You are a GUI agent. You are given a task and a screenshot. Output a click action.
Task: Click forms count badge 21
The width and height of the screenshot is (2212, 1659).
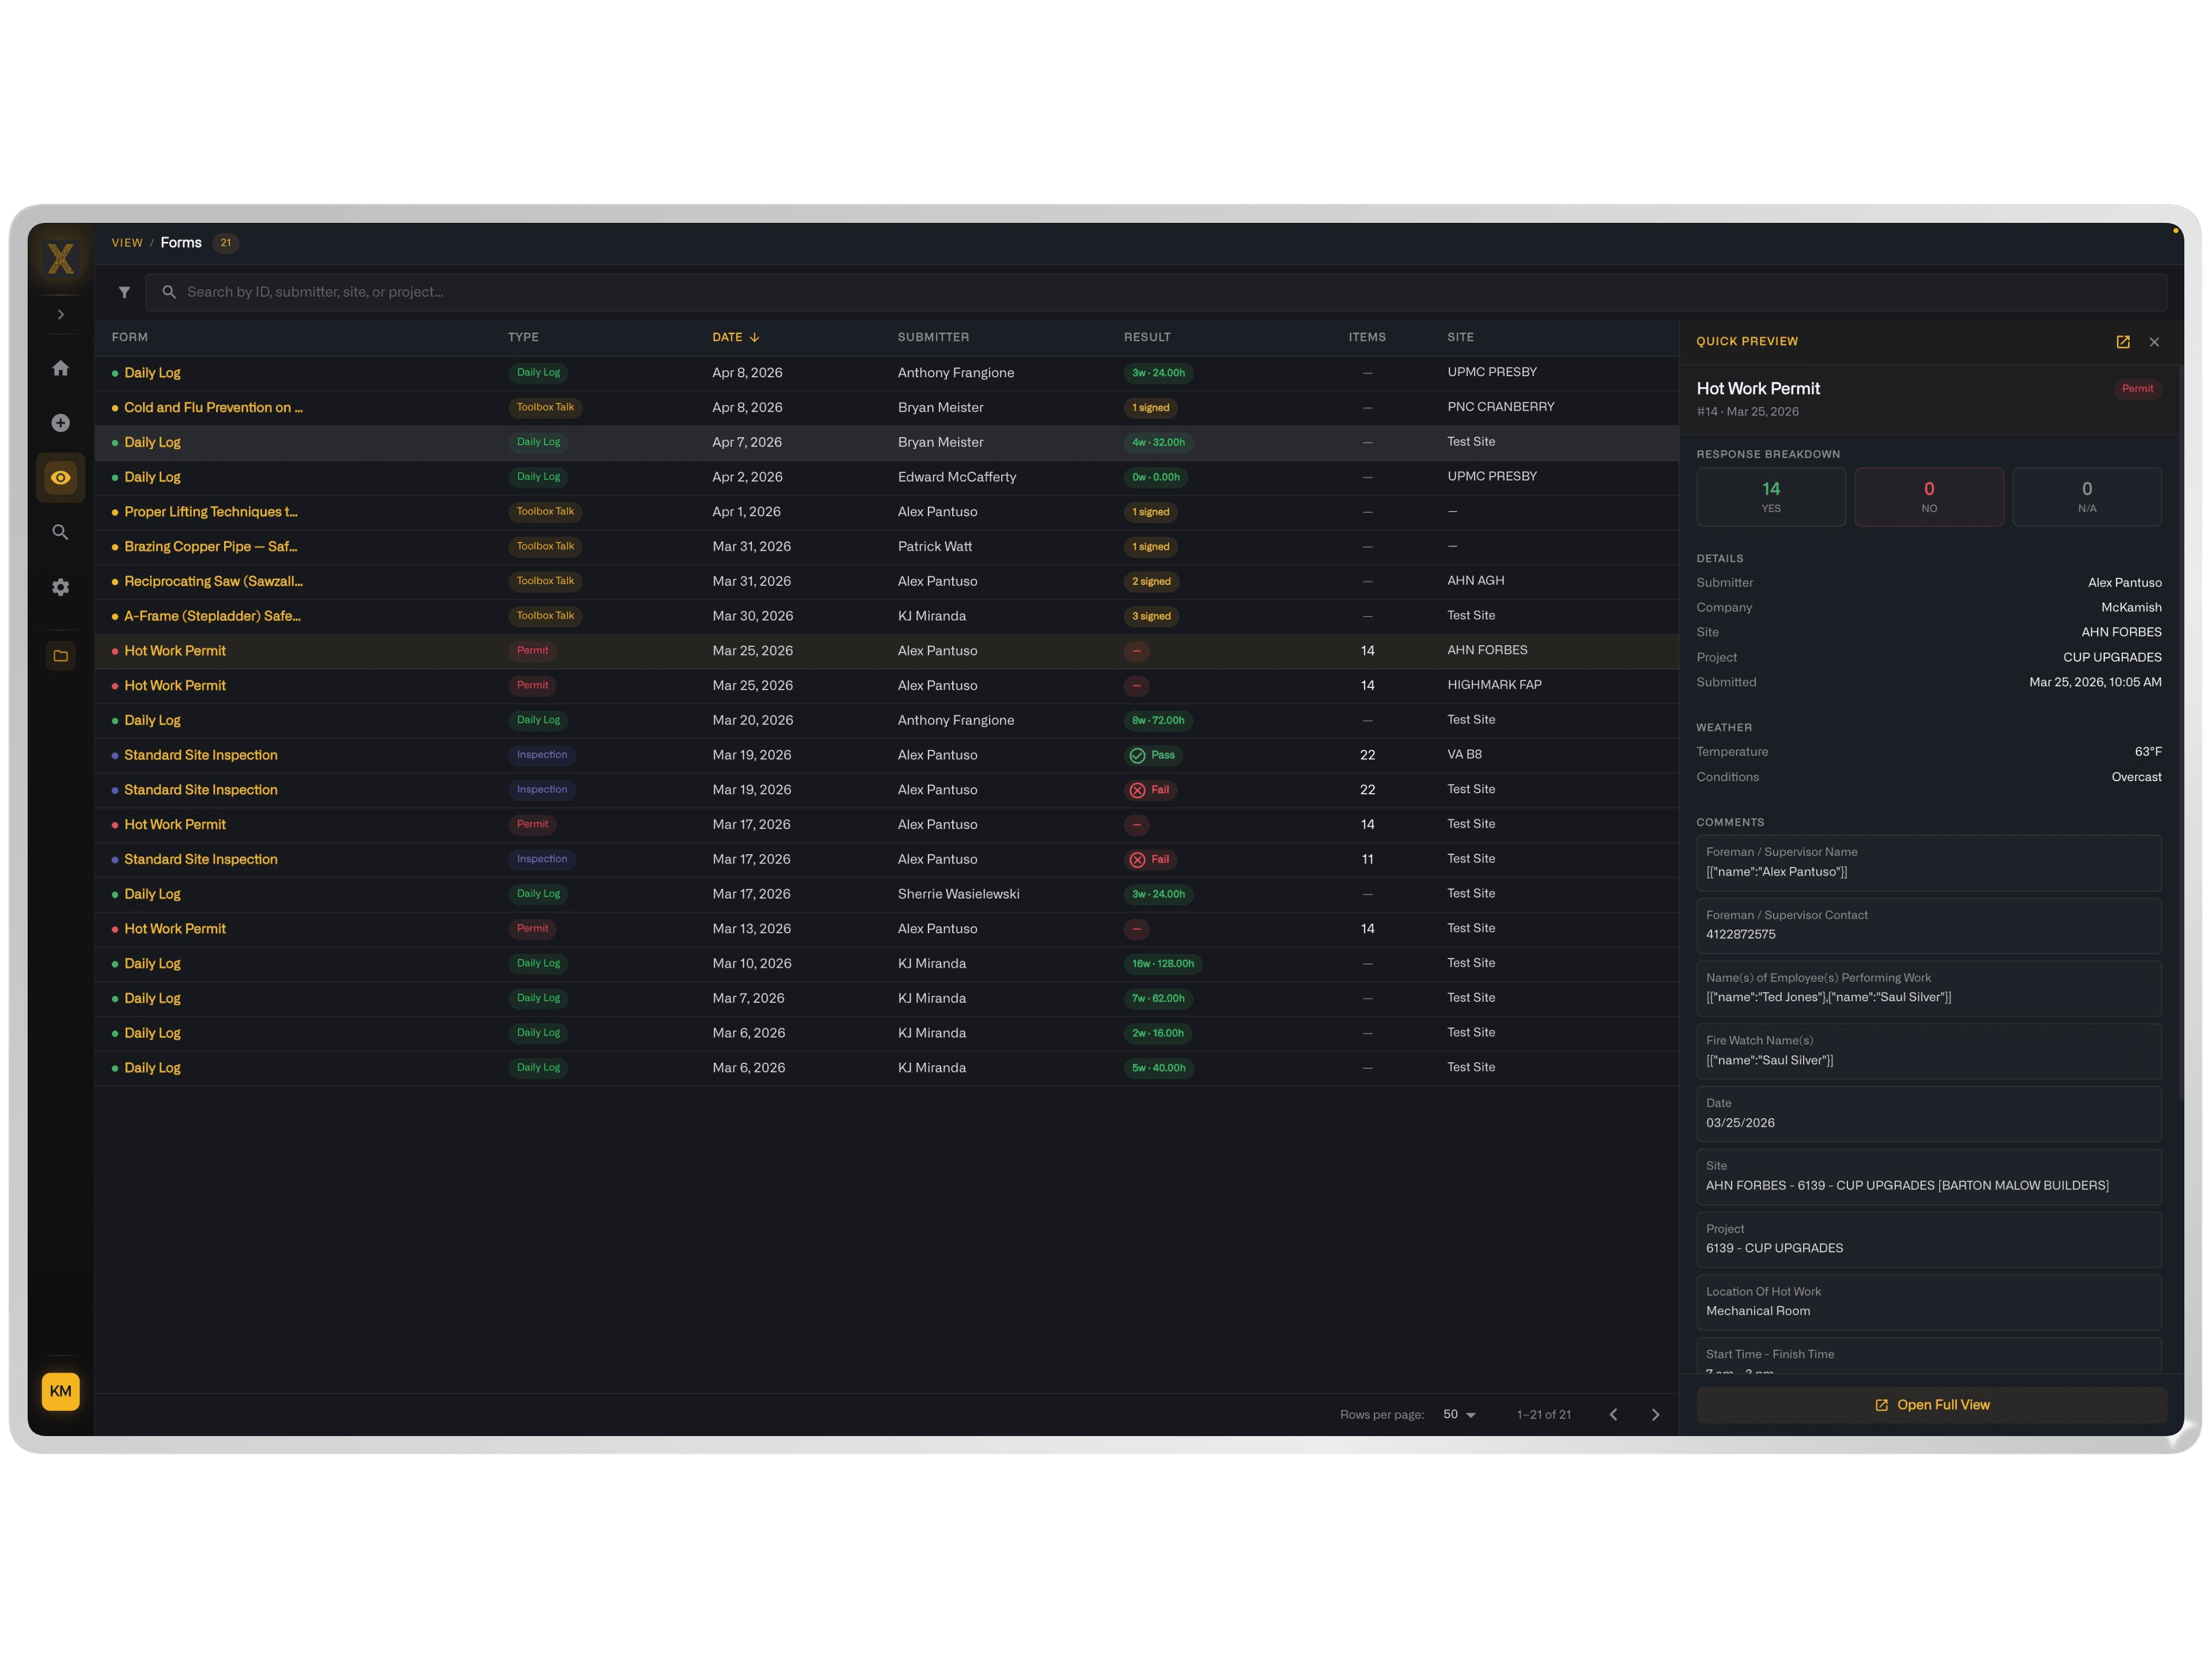[x=226, y=243]
